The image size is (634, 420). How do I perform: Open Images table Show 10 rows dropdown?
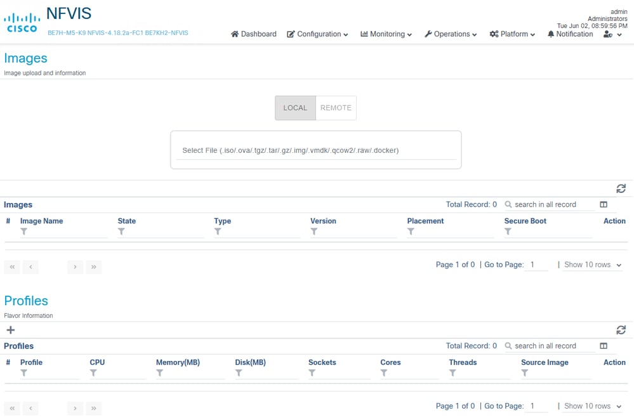[593, 265]
